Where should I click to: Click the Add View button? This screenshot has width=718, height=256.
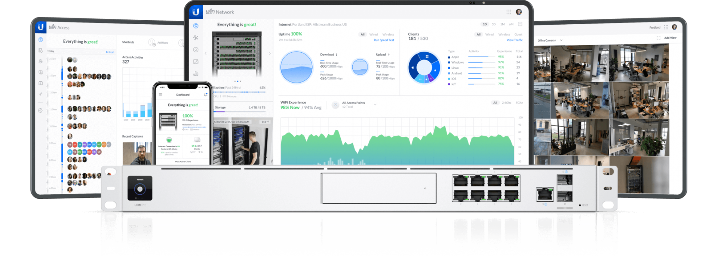tap(670, 38)
